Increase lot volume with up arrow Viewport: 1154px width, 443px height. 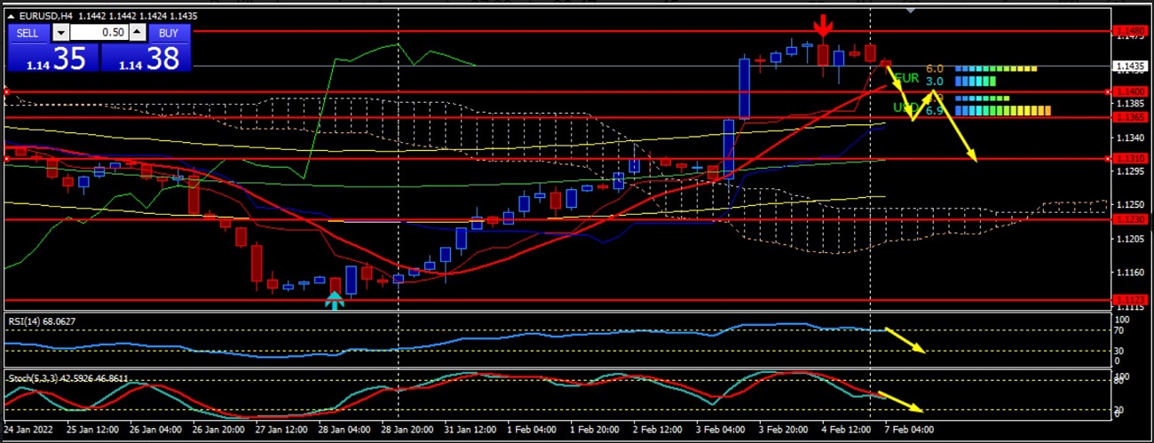pos(138,33)
